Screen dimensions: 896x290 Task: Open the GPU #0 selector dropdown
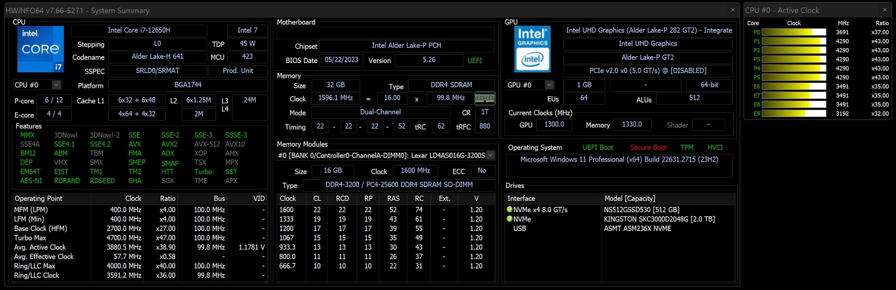click(x=549, y=85)
